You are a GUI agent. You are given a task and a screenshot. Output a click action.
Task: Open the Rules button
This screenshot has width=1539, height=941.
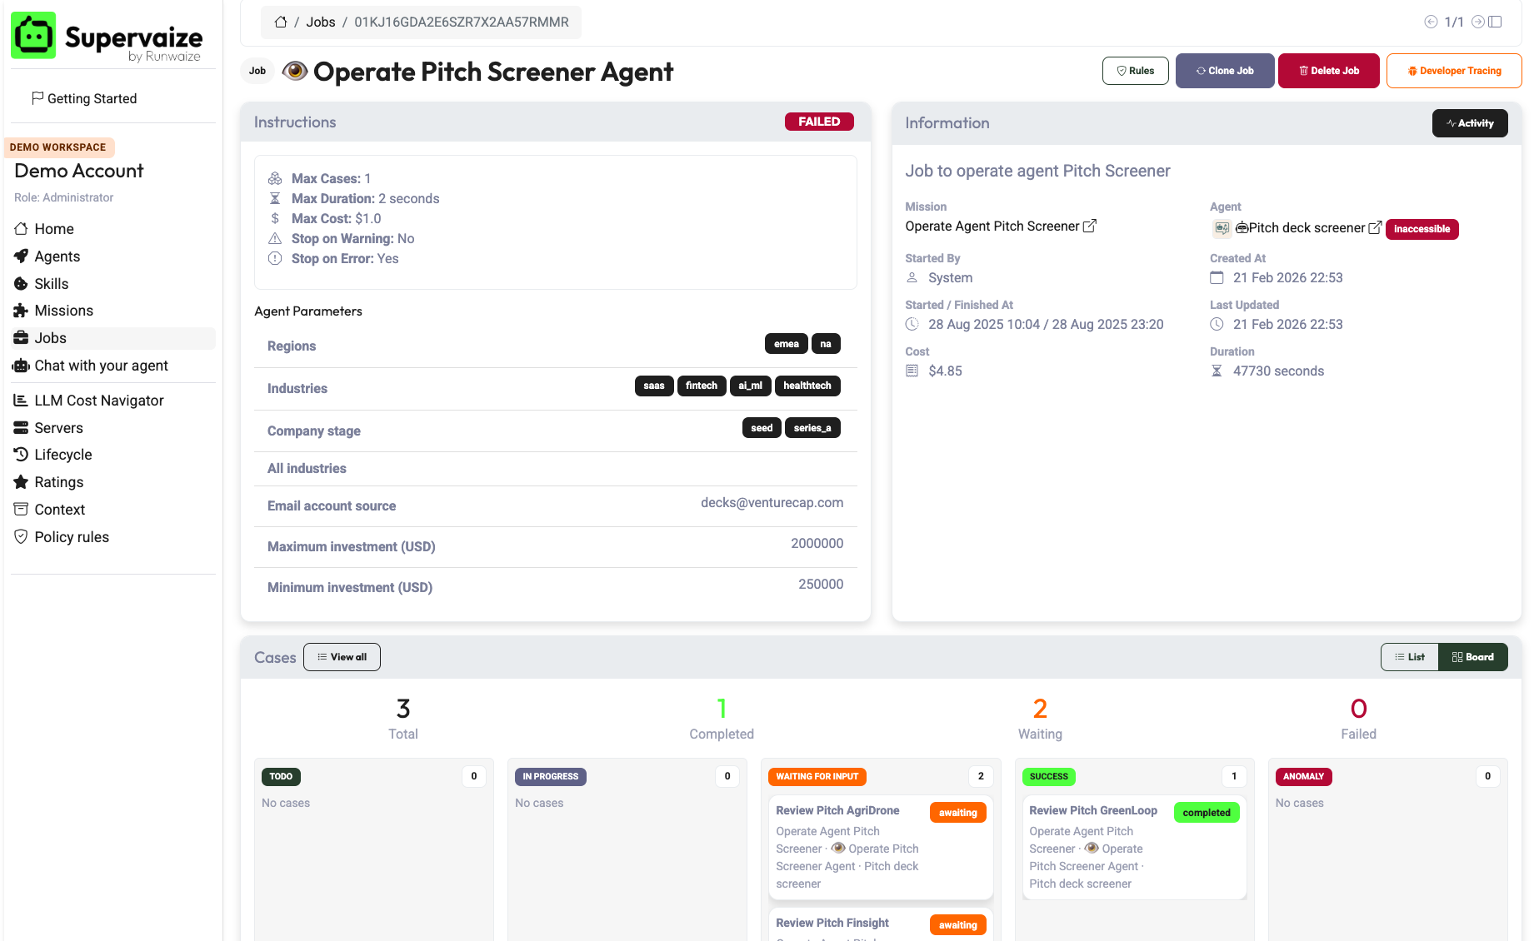click(1135, 71)
